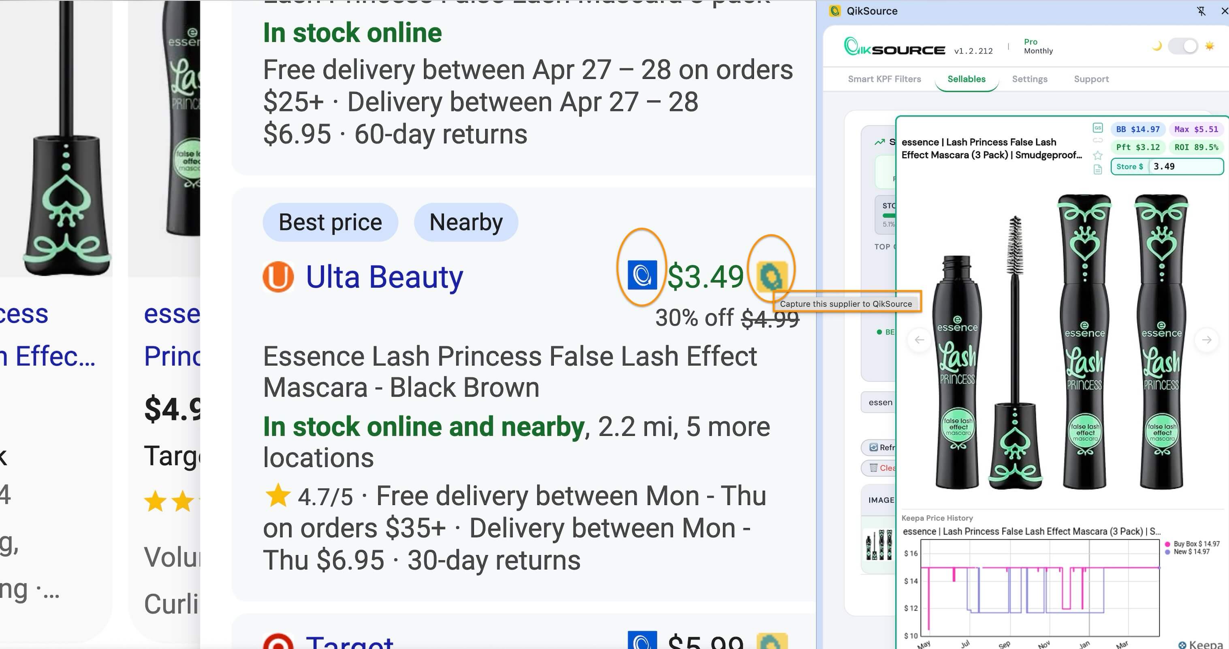Unpin the QikSource panel with the pin icon
1229x649 pixels.
[1202, 11]
